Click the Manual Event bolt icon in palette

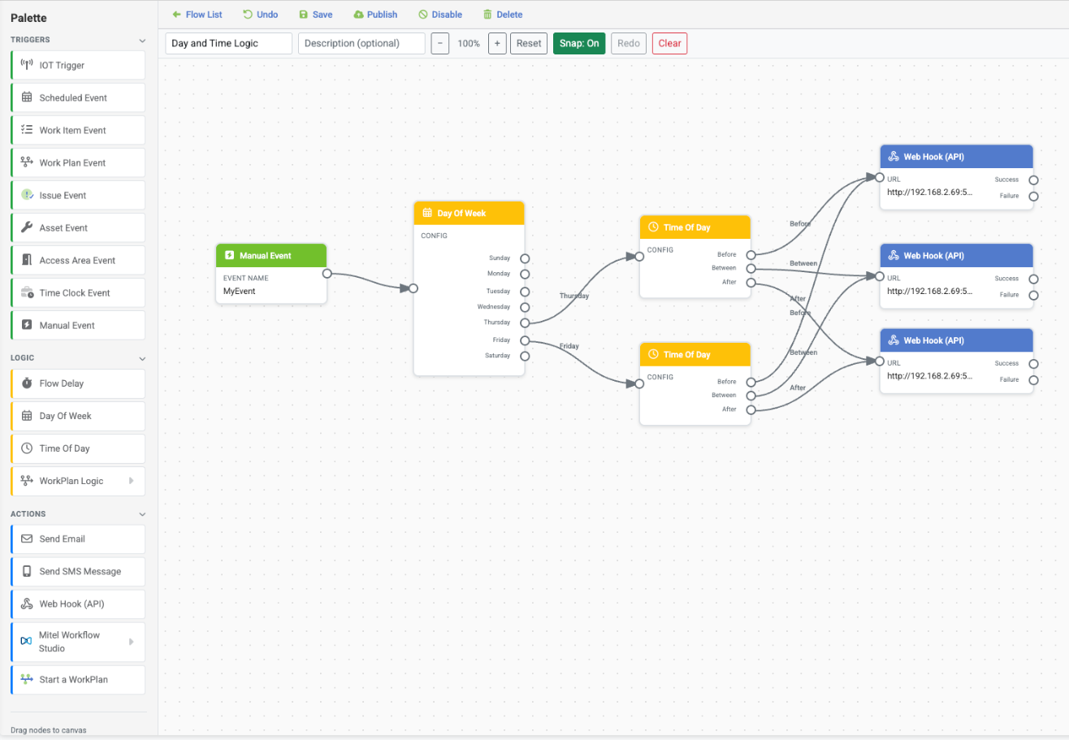[27, 325]
